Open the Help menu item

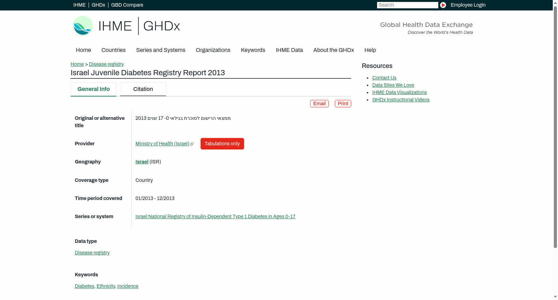(x=370, y=50)
